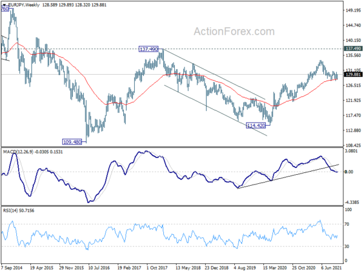This screenshot has width=364, height=273.
Task: Click the 140.150 price axis value
Action: (x=353, y=40)
